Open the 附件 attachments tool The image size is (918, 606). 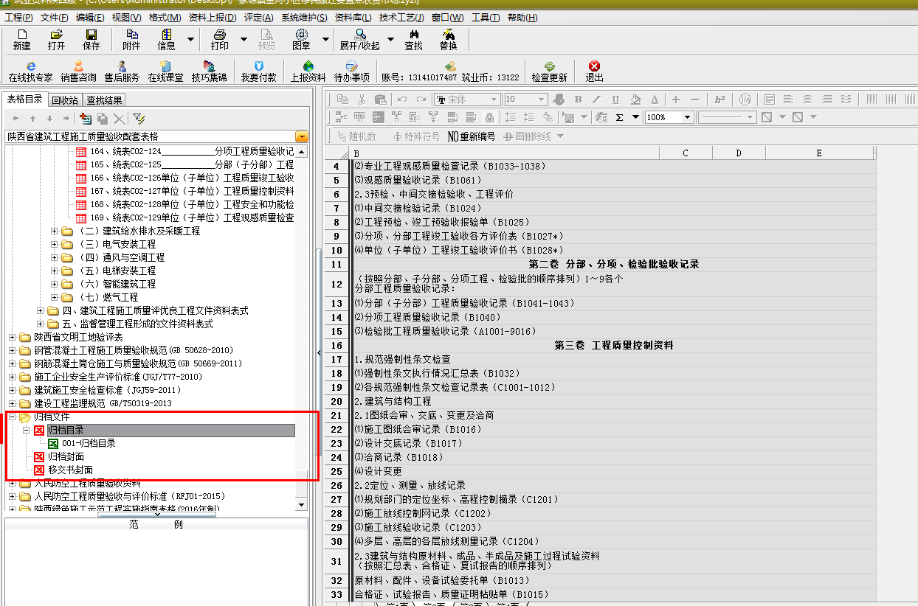pos(131,39)
